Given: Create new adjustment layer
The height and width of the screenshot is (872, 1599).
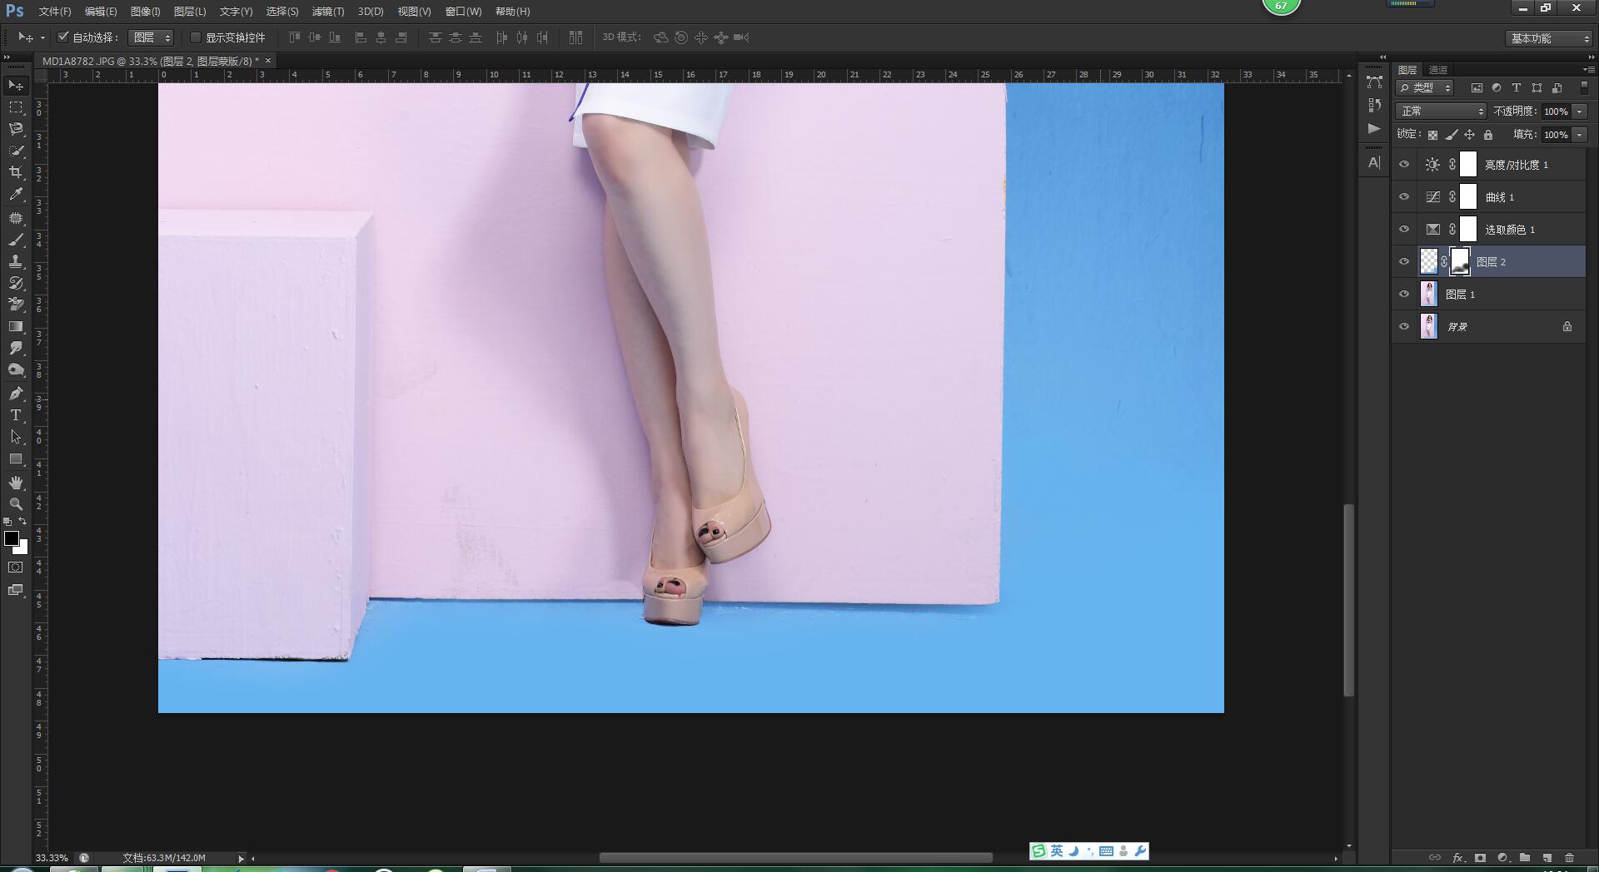Looking at the screenshot, I should [x=1502, y=857].
